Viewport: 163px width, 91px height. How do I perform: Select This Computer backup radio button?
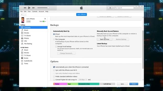tap(54, 39)
